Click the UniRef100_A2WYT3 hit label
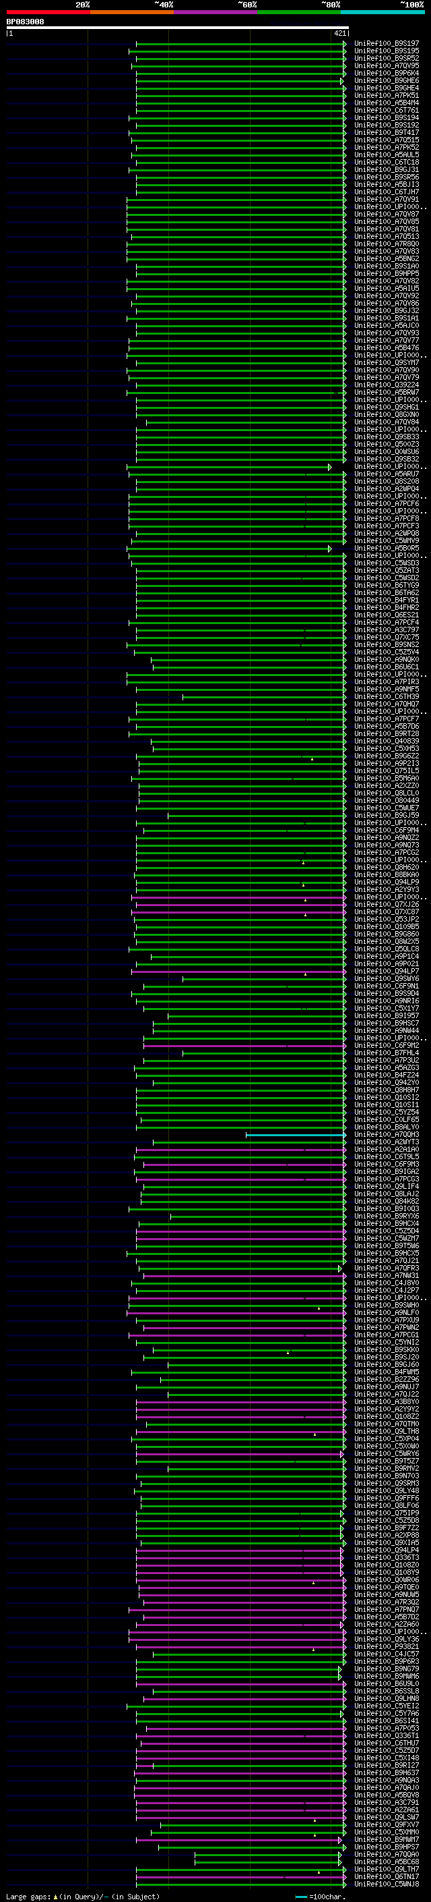 tap(387, 1142)
